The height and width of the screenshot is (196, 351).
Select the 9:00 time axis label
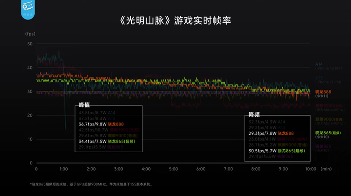click(283, 169)
